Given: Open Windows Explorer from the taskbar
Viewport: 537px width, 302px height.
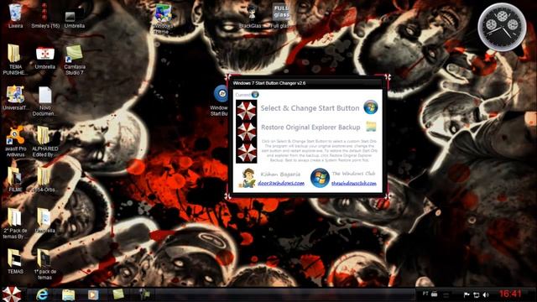Looking at the screenshot, I should pyautogui.click(x=68, y=294).
